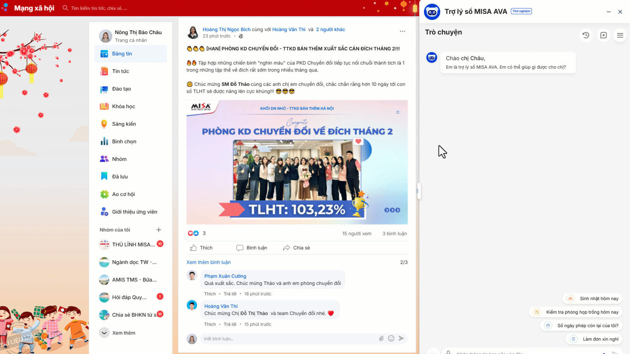This screenshot has height=354, width=630.
Task: Open Đã lưu saved items
Action: pyautogui.click(x=131, y=176)
